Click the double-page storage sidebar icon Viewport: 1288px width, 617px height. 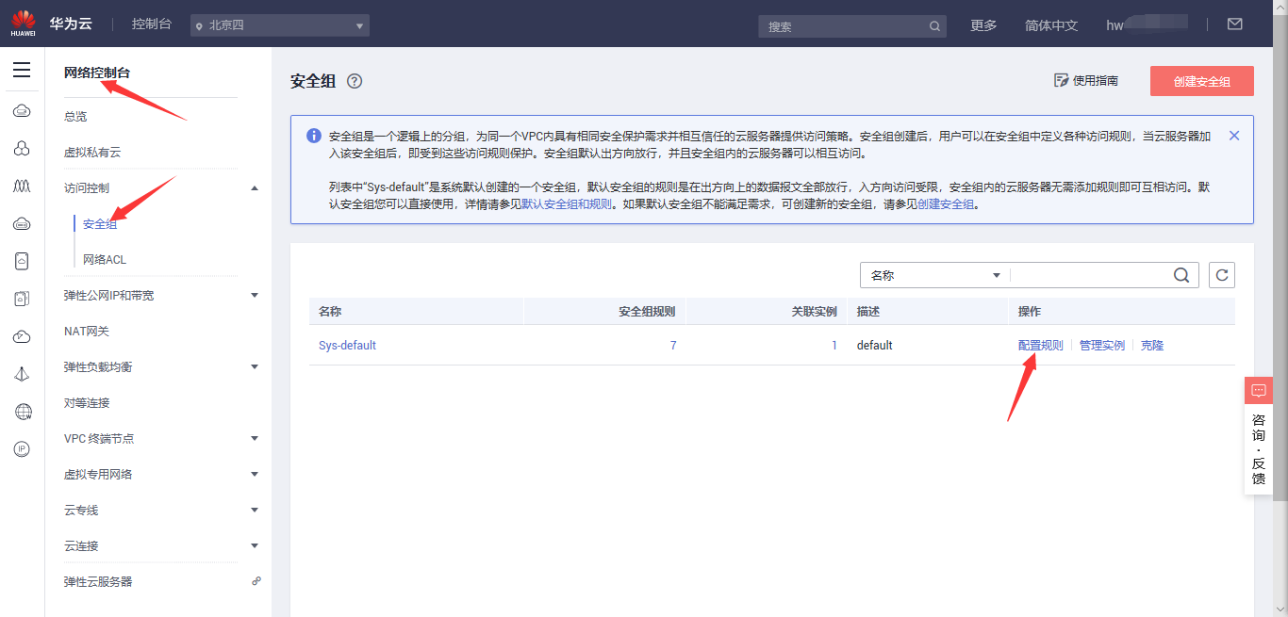(22, 299)
